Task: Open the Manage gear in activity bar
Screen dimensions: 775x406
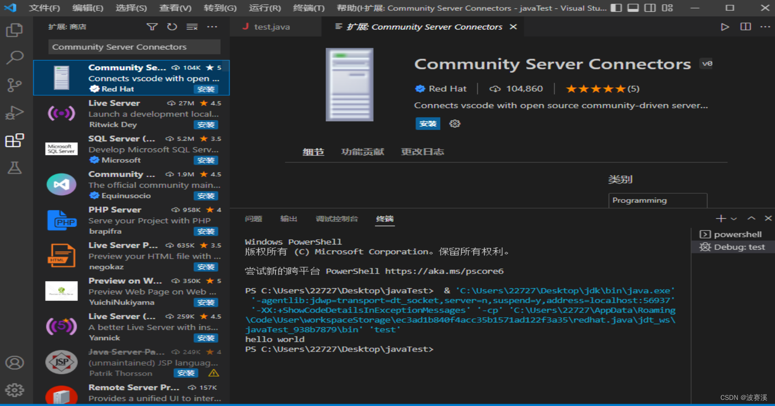Action: pyautogui.click(x=14, y=390)
